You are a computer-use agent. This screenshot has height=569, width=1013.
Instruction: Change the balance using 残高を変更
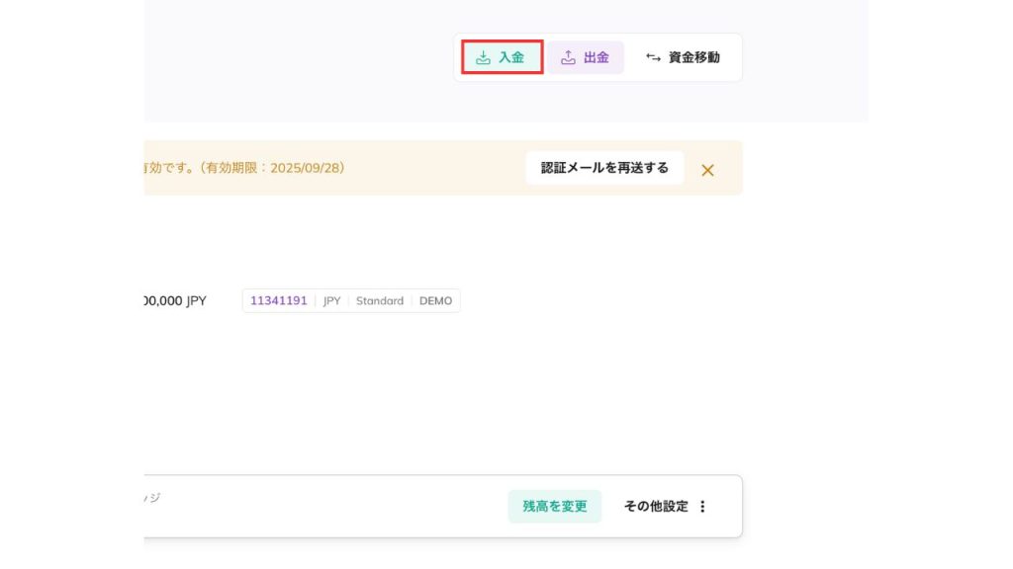pos(555,506)
